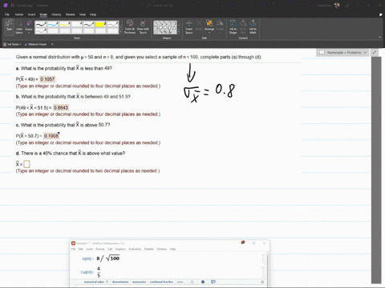
Task: Choose the Eraser tool
Action: pos(29,25)
